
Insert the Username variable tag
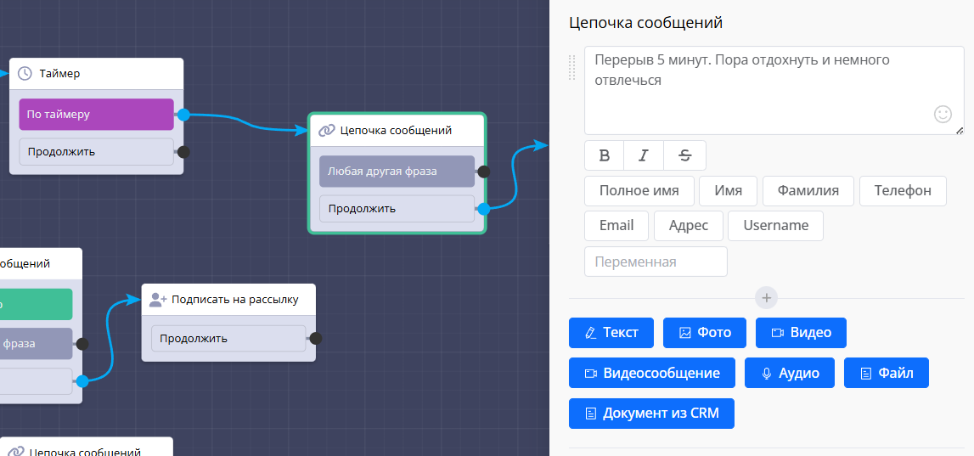(775, 226)
